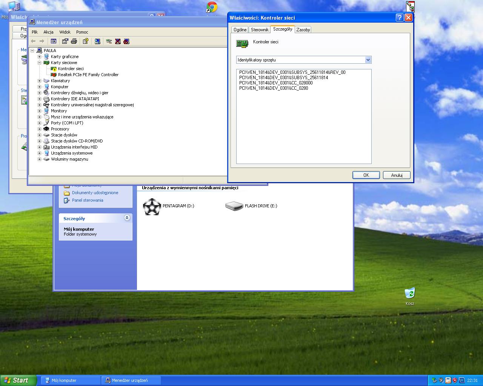483x386 pixels.
Task: Select the Szczegóły tab
Action: tap(283, 29)
